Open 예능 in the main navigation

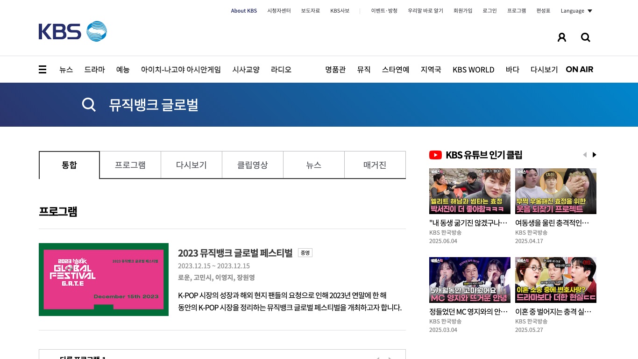(123, 70)
